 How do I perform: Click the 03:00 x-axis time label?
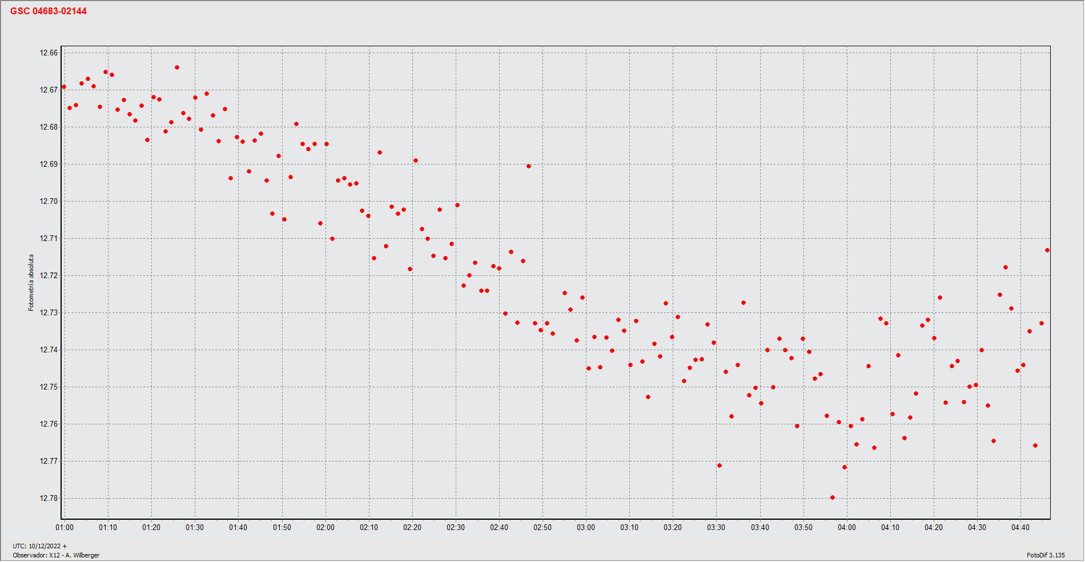click(586, 527)
